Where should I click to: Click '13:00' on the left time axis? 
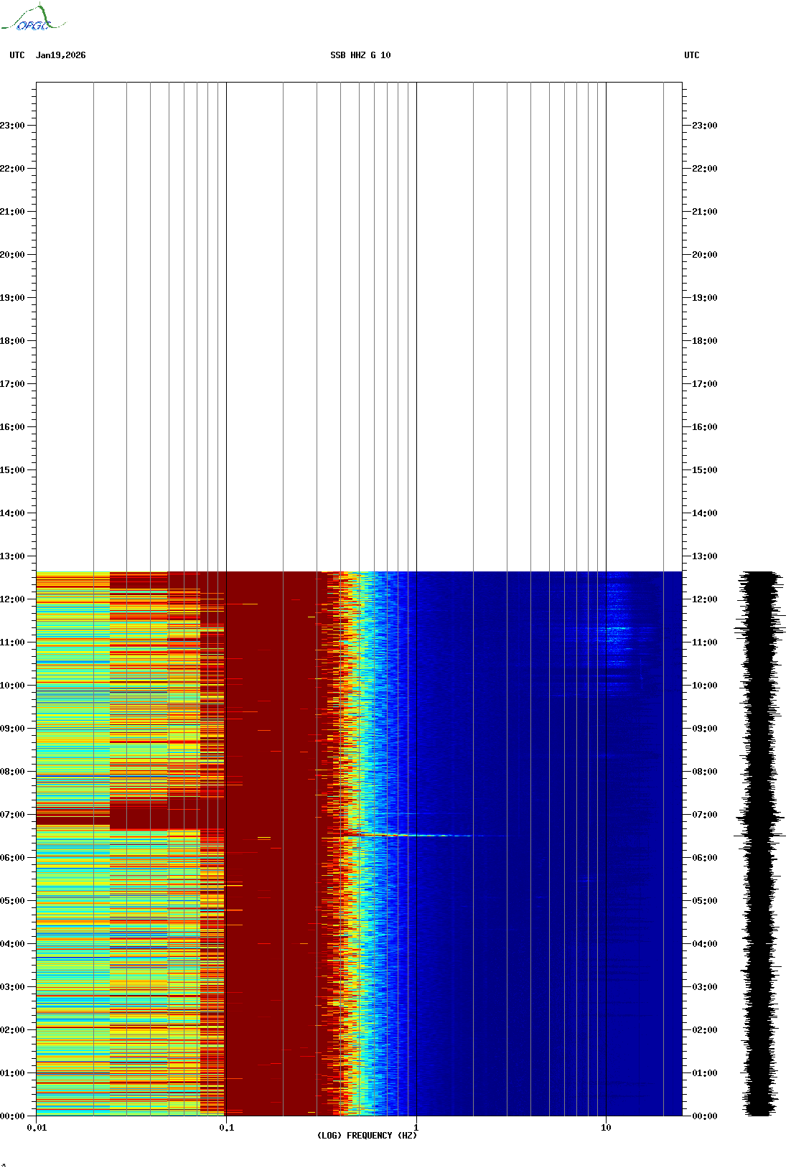click(x=12, y=556)
